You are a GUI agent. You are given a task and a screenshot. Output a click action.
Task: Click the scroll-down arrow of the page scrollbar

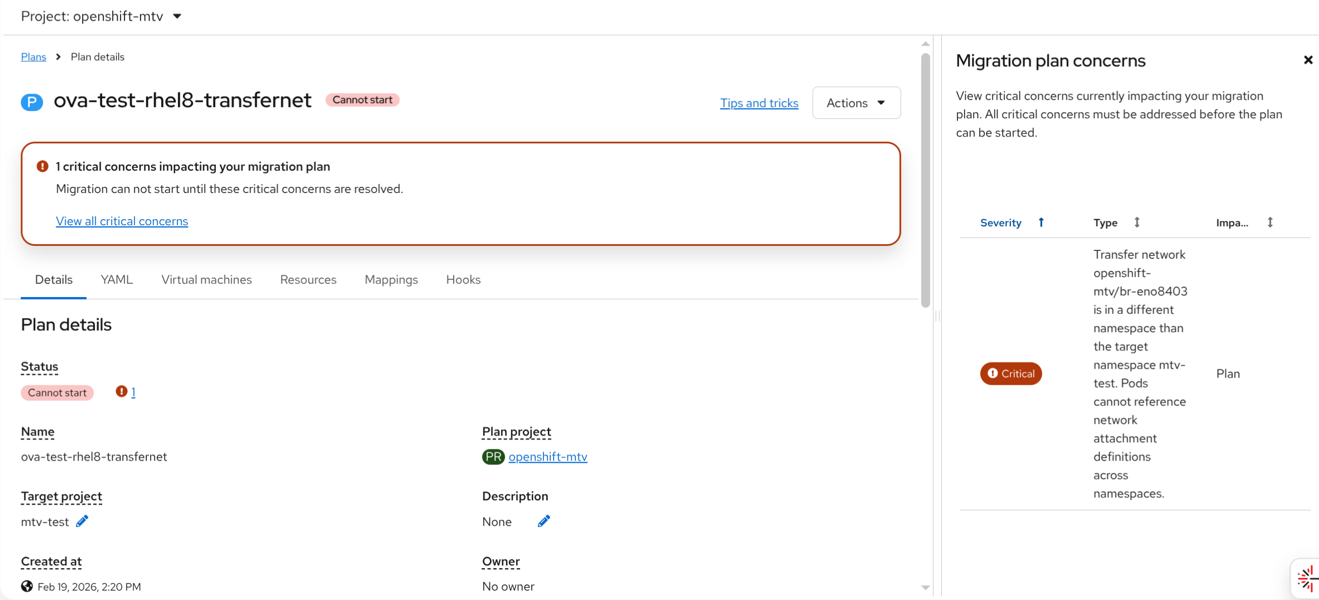[x=926, y=588]
